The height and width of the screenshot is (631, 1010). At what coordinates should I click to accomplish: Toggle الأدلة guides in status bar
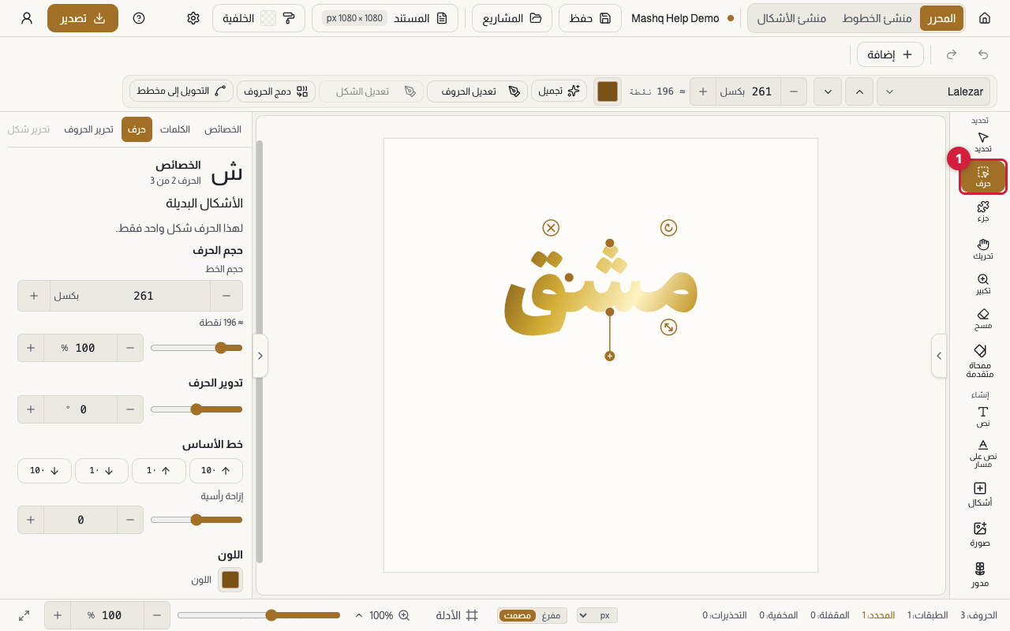tap(457, 615)
